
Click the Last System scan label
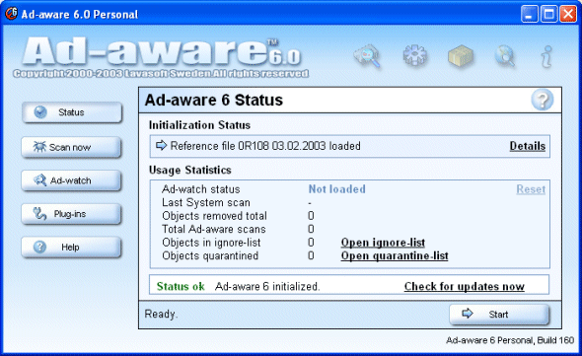(x=206, y=202)
